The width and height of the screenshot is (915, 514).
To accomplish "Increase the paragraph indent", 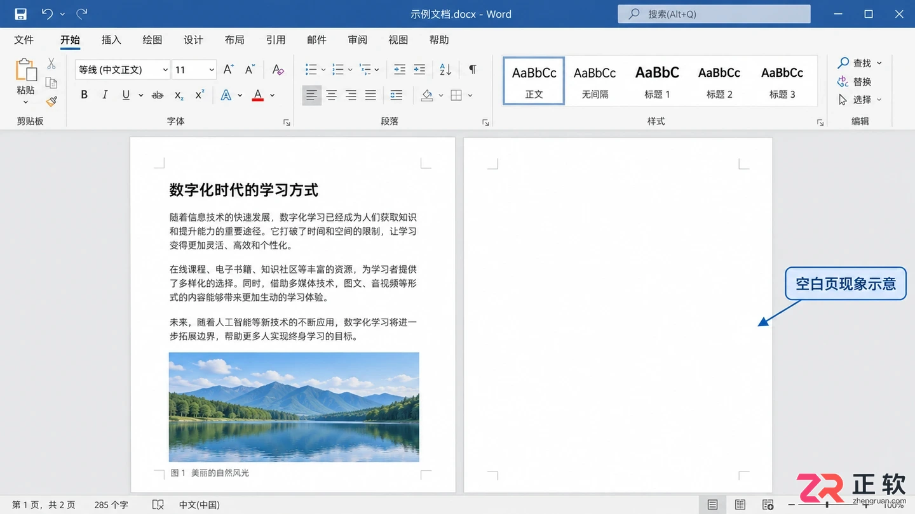I will pyautogui.click(x=419, y=69).
